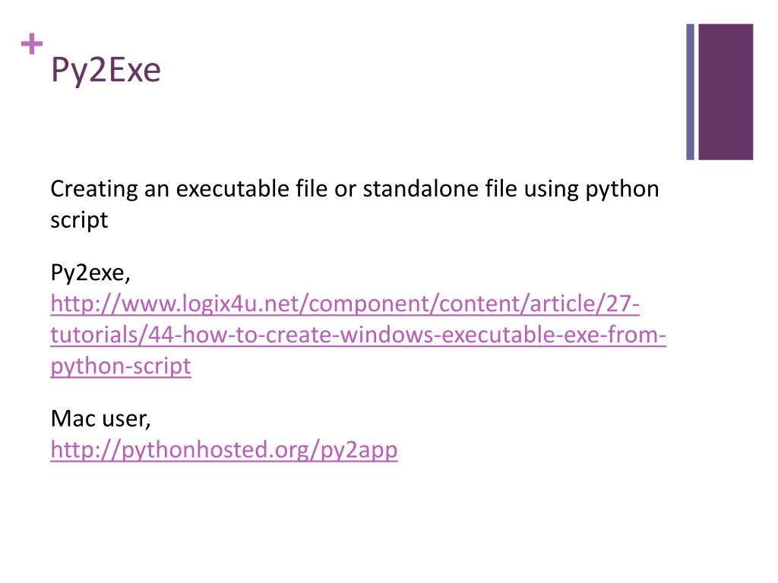This screenshot has width=778, height=583.
Task: Click the 'Mac user,' label text
Action: coord(101,419)
